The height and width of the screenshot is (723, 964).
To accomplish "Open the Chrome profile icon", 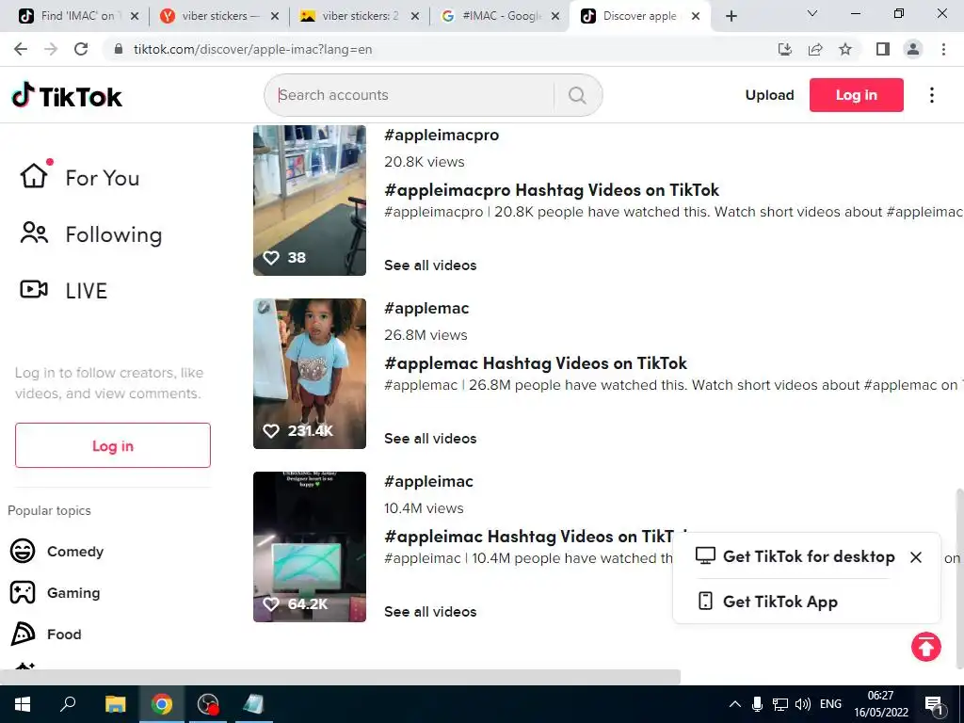I will [x=913, y=49].
